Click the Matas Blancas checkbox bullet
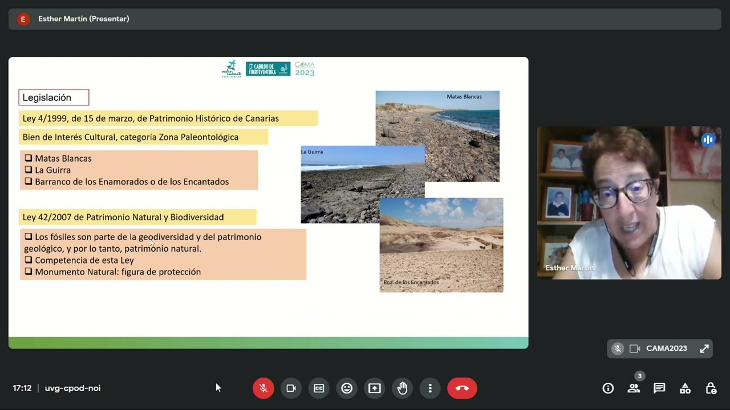Screen dimensions: 730x410 point(28,158)
